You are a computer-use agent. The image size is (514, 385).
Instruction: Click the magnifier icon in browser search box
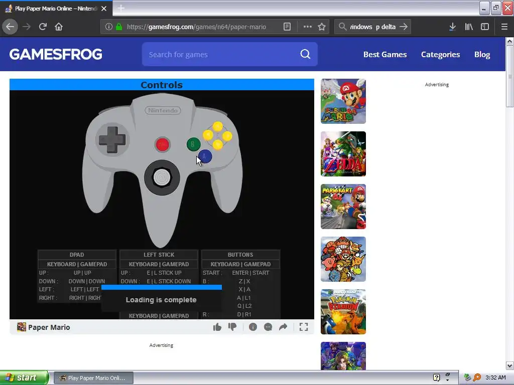342,27
